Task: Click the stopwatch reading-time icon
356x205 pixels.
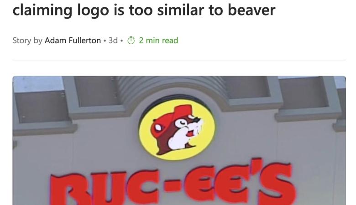Action: pos(131,41)
